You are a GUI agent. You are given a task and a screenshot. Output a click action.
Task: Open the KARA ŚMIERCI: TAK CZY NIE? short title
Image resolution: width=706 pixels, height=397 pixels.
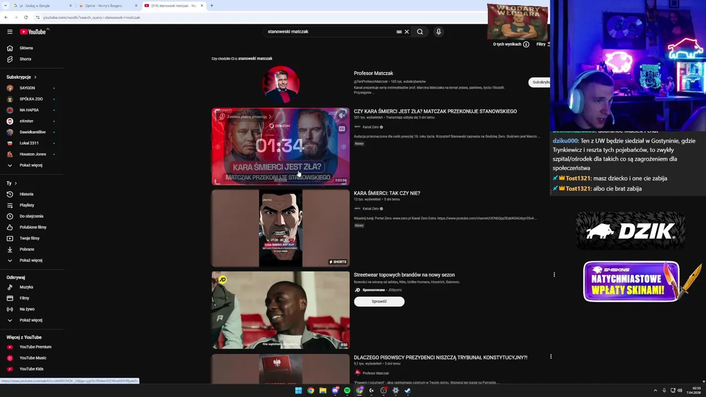click(387, 194)
